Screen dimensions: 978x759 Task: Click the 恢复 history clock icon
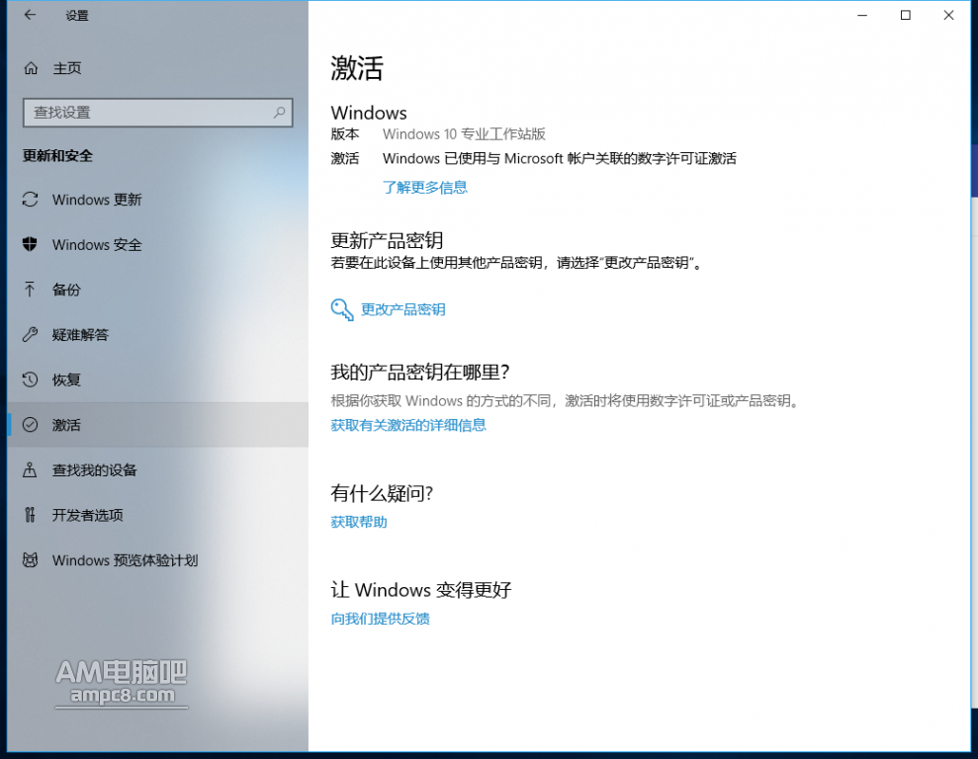click(30, 379)
